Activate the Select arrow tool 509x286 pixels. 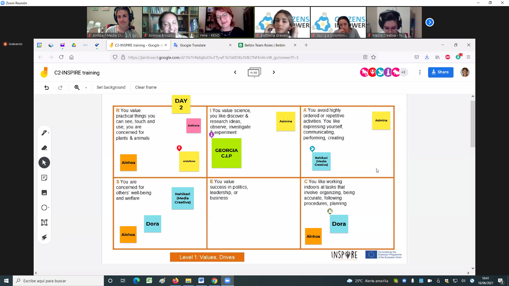pos(44,163)
